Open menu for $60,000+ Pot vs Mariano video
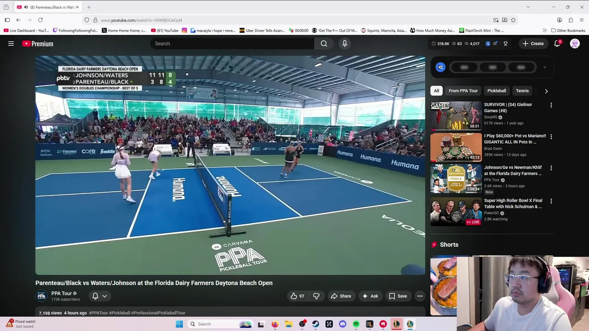This screenshot has height=331, width=589. pos(551,137)
